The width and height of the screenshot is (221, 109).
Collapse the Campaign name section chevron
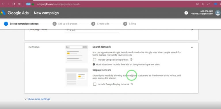coord(192,30)
